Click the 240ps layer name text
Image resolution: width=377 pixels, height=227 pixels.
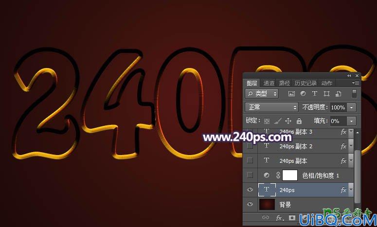pos(287,190)
